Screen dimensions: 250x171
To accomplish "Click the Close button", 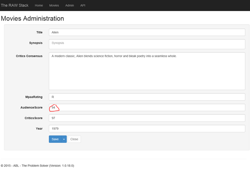I will 74,139.
